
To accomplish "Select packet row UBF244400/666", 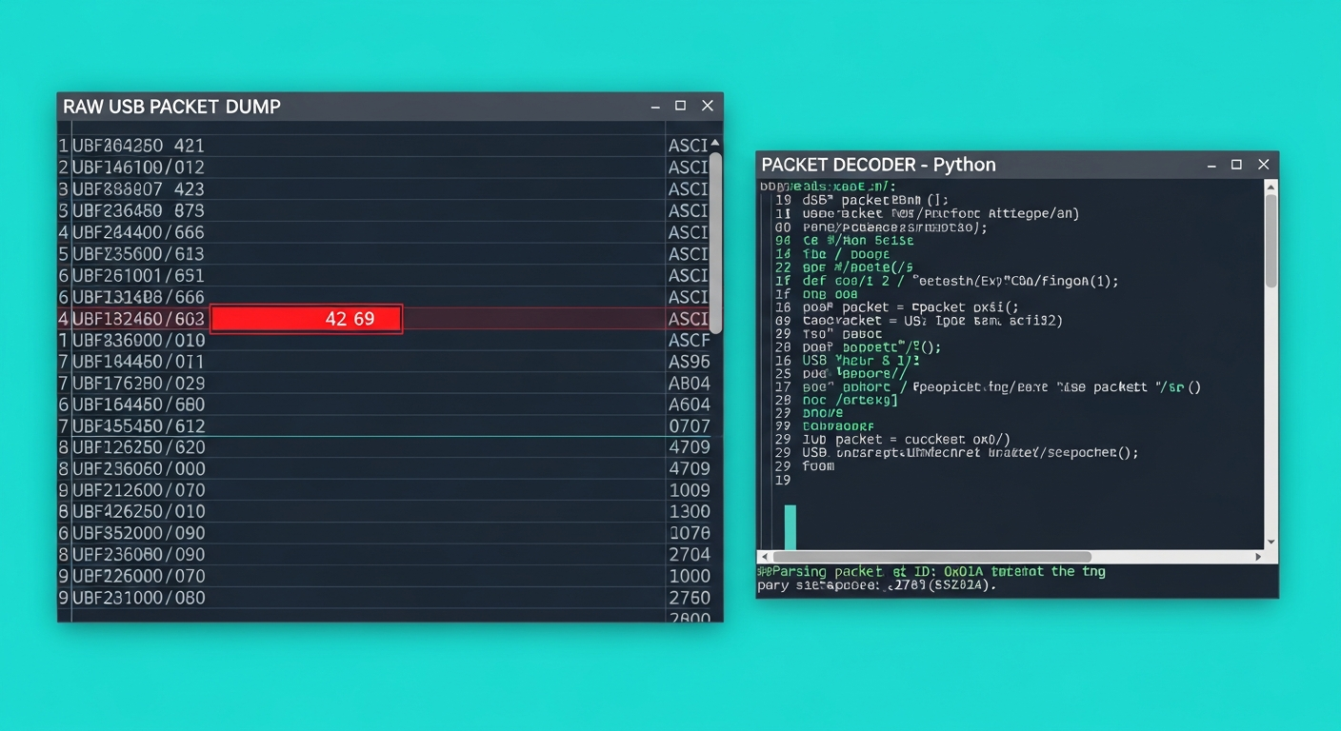I will (138, 232).
